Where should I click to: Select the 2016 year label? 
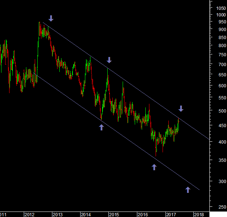coord(143,215)
